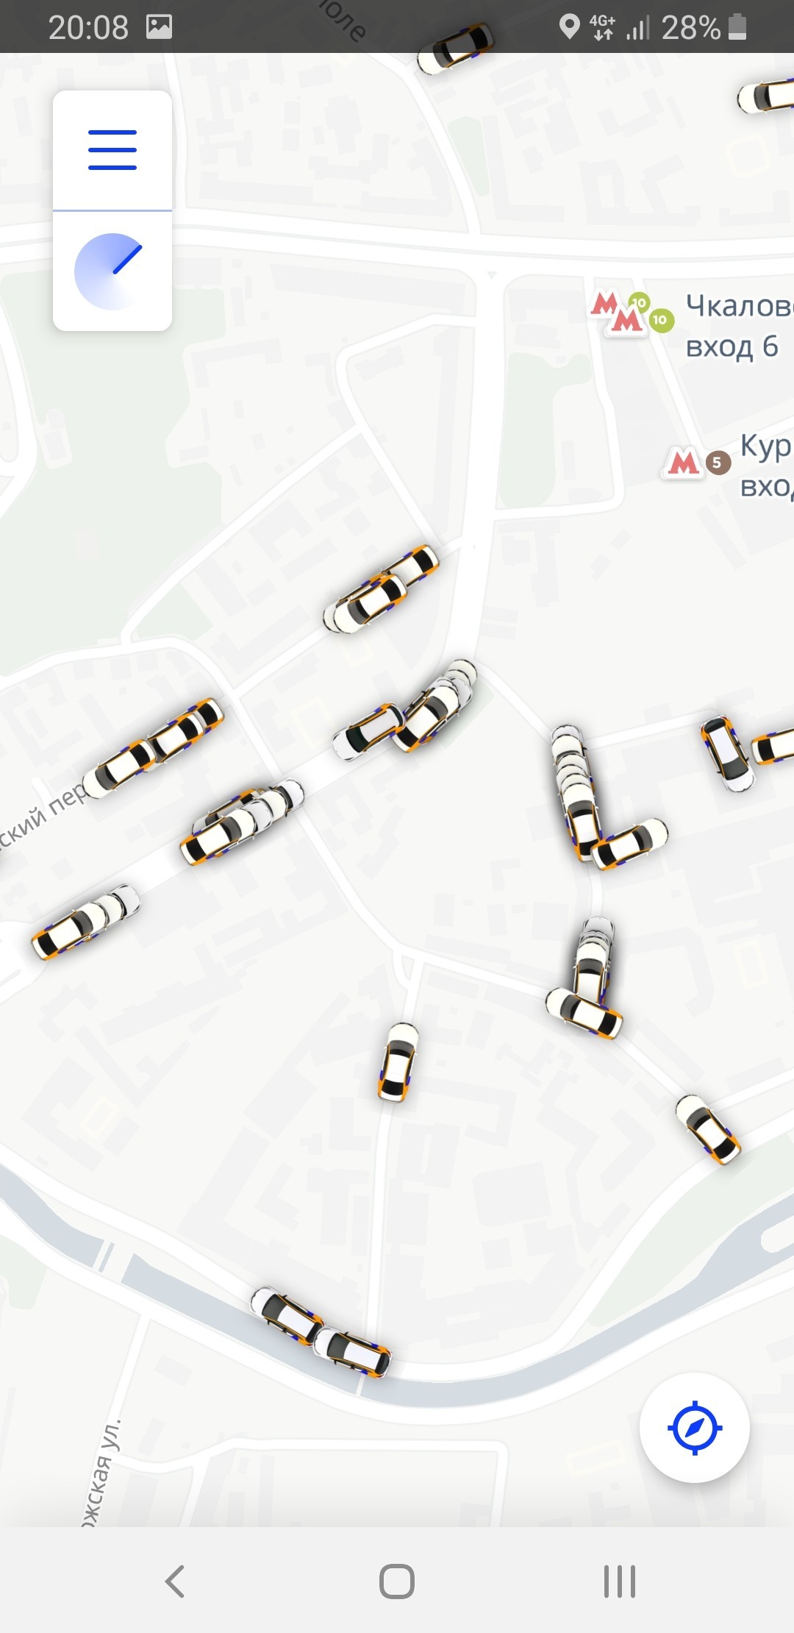Tap the car cluster at the left street end
The width and height of the screenshot is (794, 1633).
[85, 922]
